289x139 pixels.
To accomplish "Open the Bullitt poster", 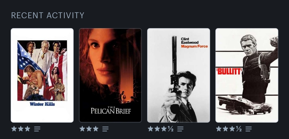I will (x=247, y=75).
